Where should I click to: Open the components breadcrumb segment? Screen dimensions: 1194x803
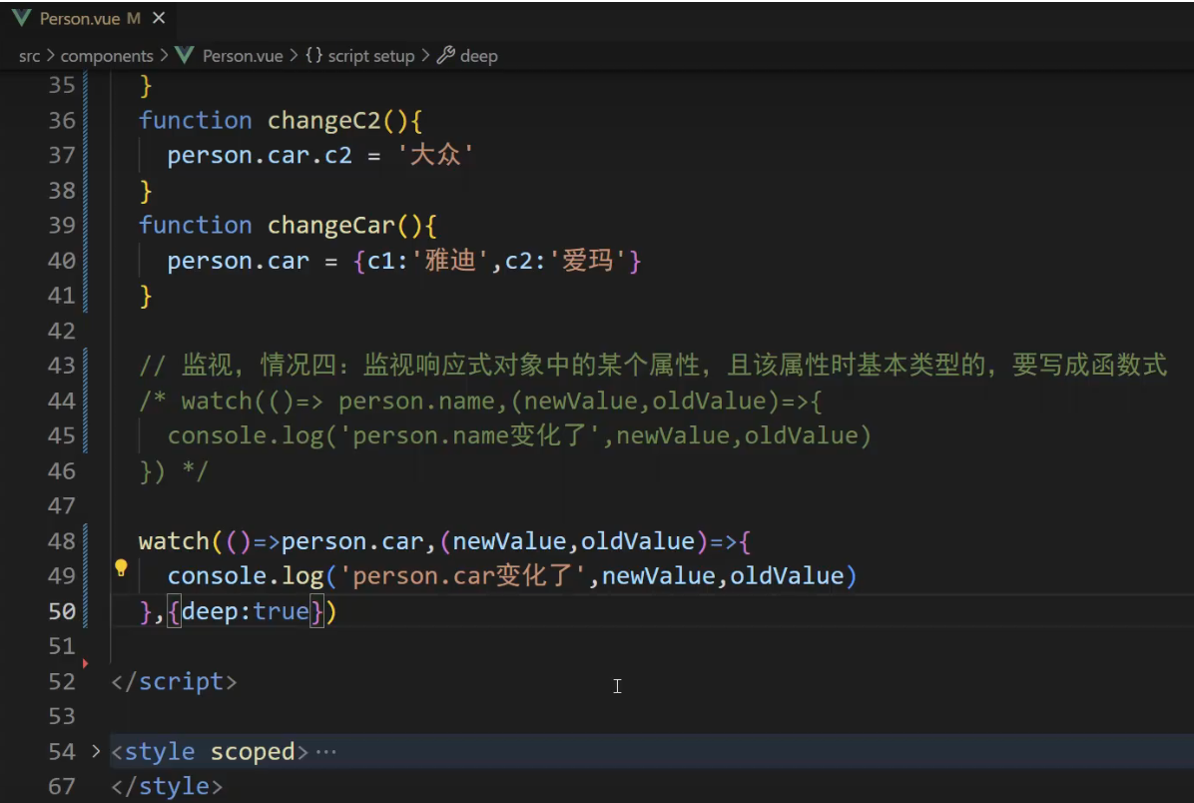[107, 56]
